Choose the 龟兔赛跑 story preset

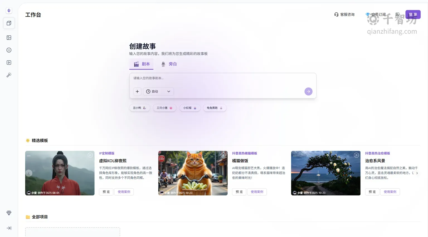(215, 108)
